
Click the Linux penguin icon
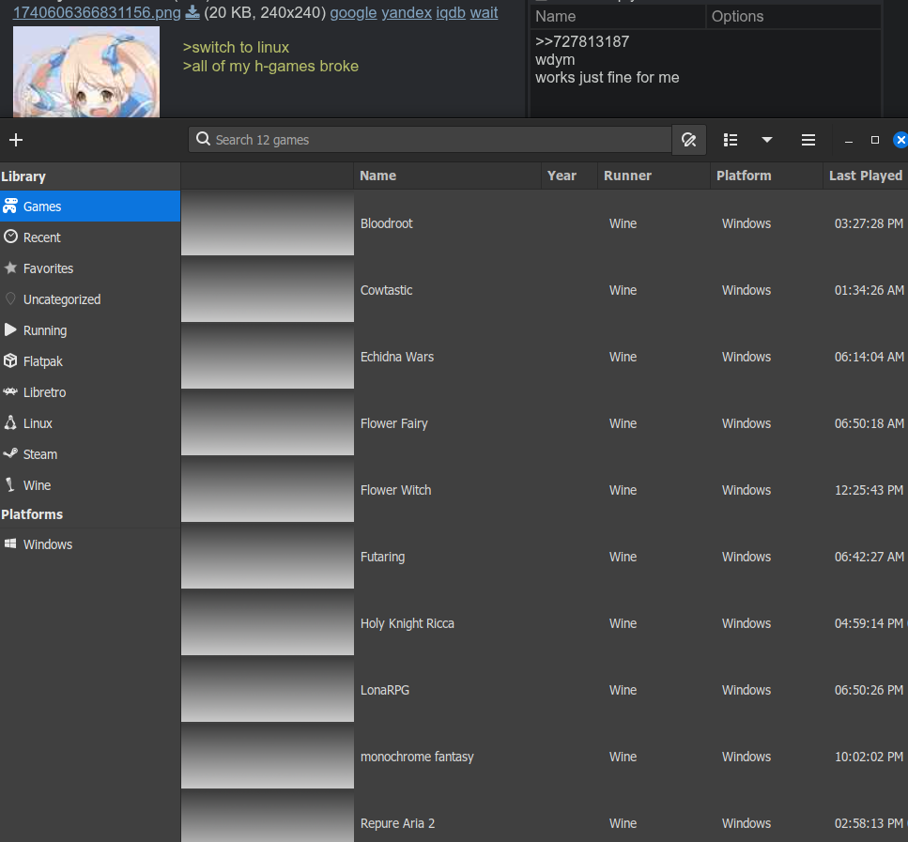click(10, 422)
